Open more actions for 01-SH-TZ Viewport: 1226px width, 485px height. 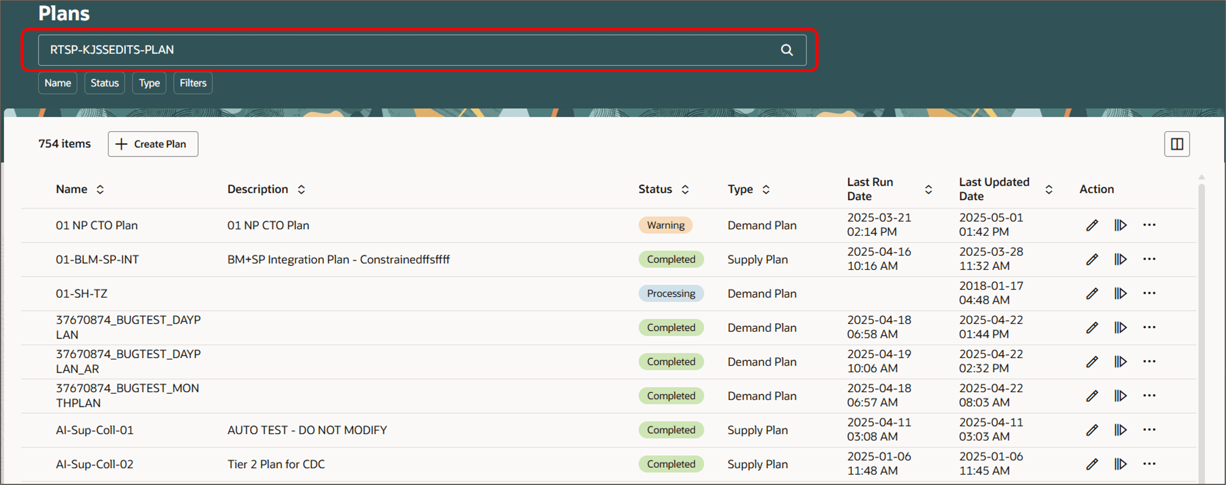pyautogui.click(x=1149, y=293)
